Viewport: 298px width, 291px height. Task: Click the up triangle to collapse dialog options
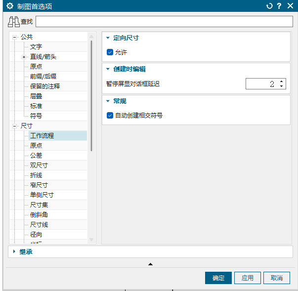(x=150, y=264)
